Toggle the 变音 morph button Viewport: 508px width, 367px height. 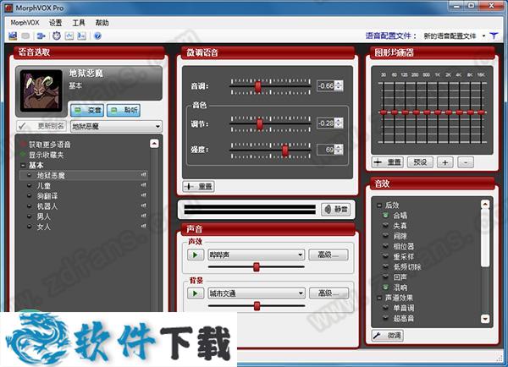coord(87,111)
